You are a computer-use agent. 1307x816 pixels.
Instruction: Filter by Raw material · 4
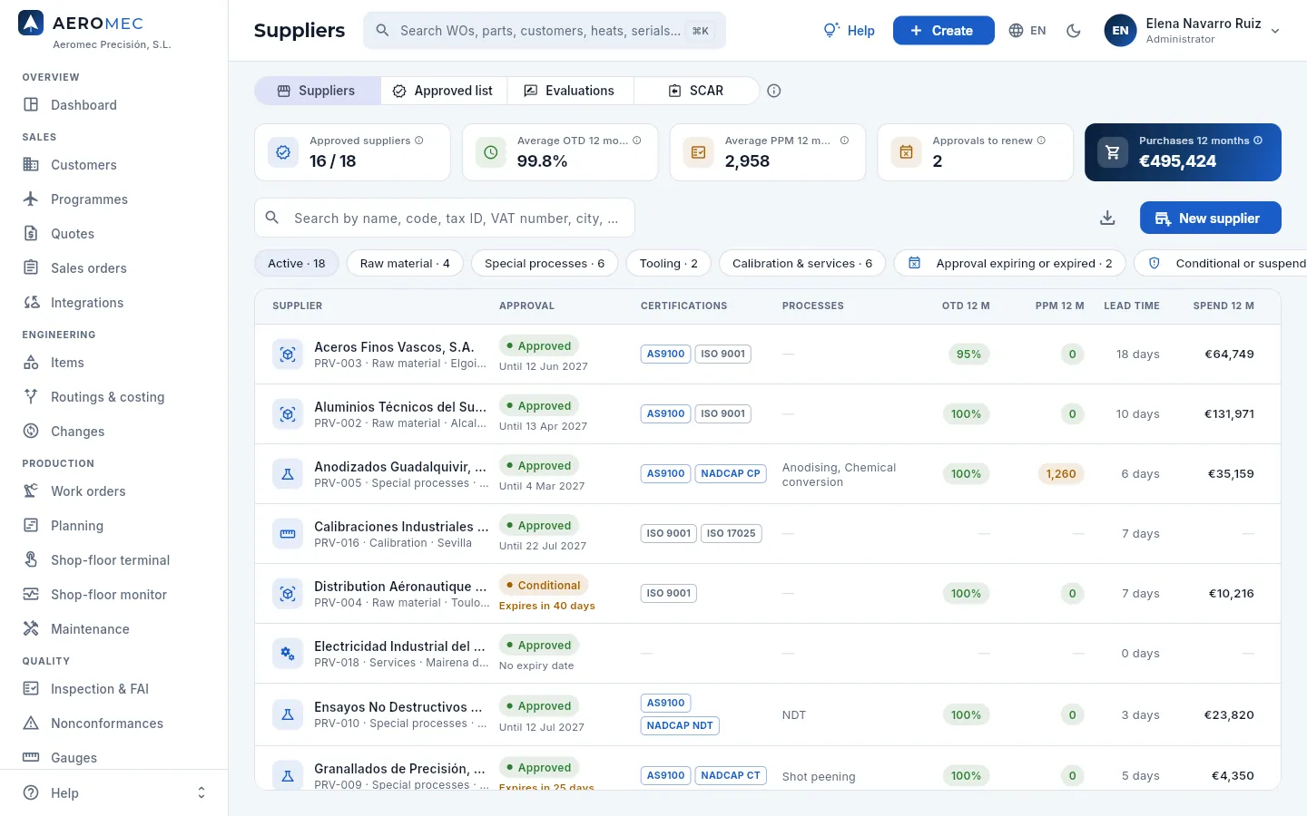[405, 263]
